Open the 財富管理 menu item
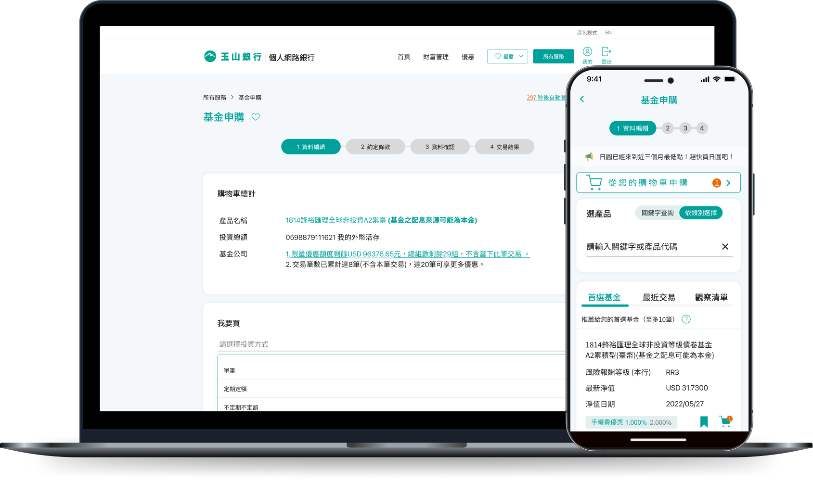813x481 pixels. (436, 57)
